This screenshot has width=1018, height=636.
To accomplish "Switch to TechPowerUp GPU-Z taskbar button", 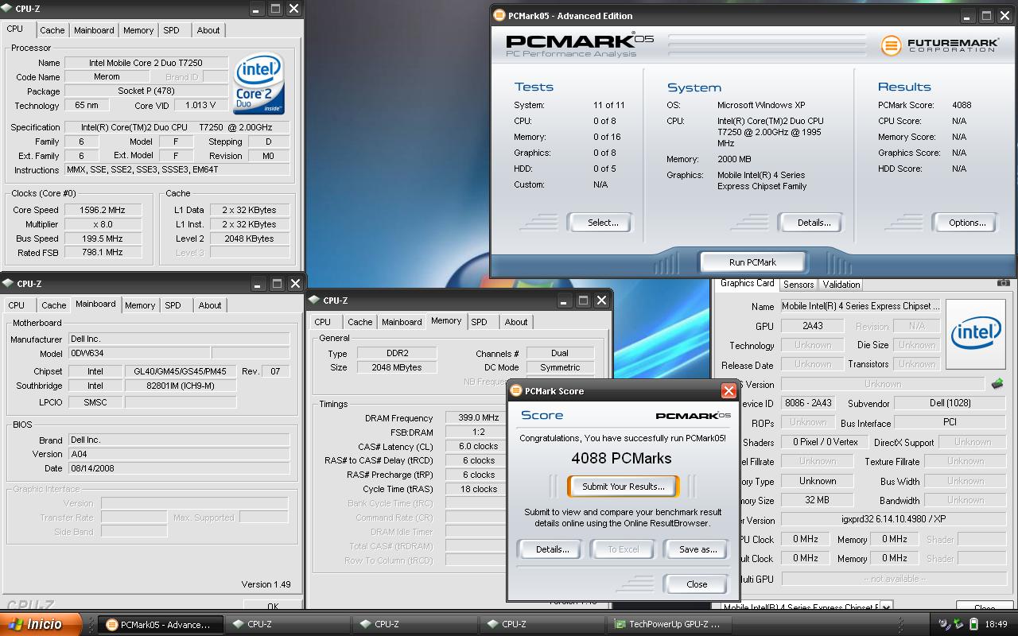I will (x=669, y=624).
